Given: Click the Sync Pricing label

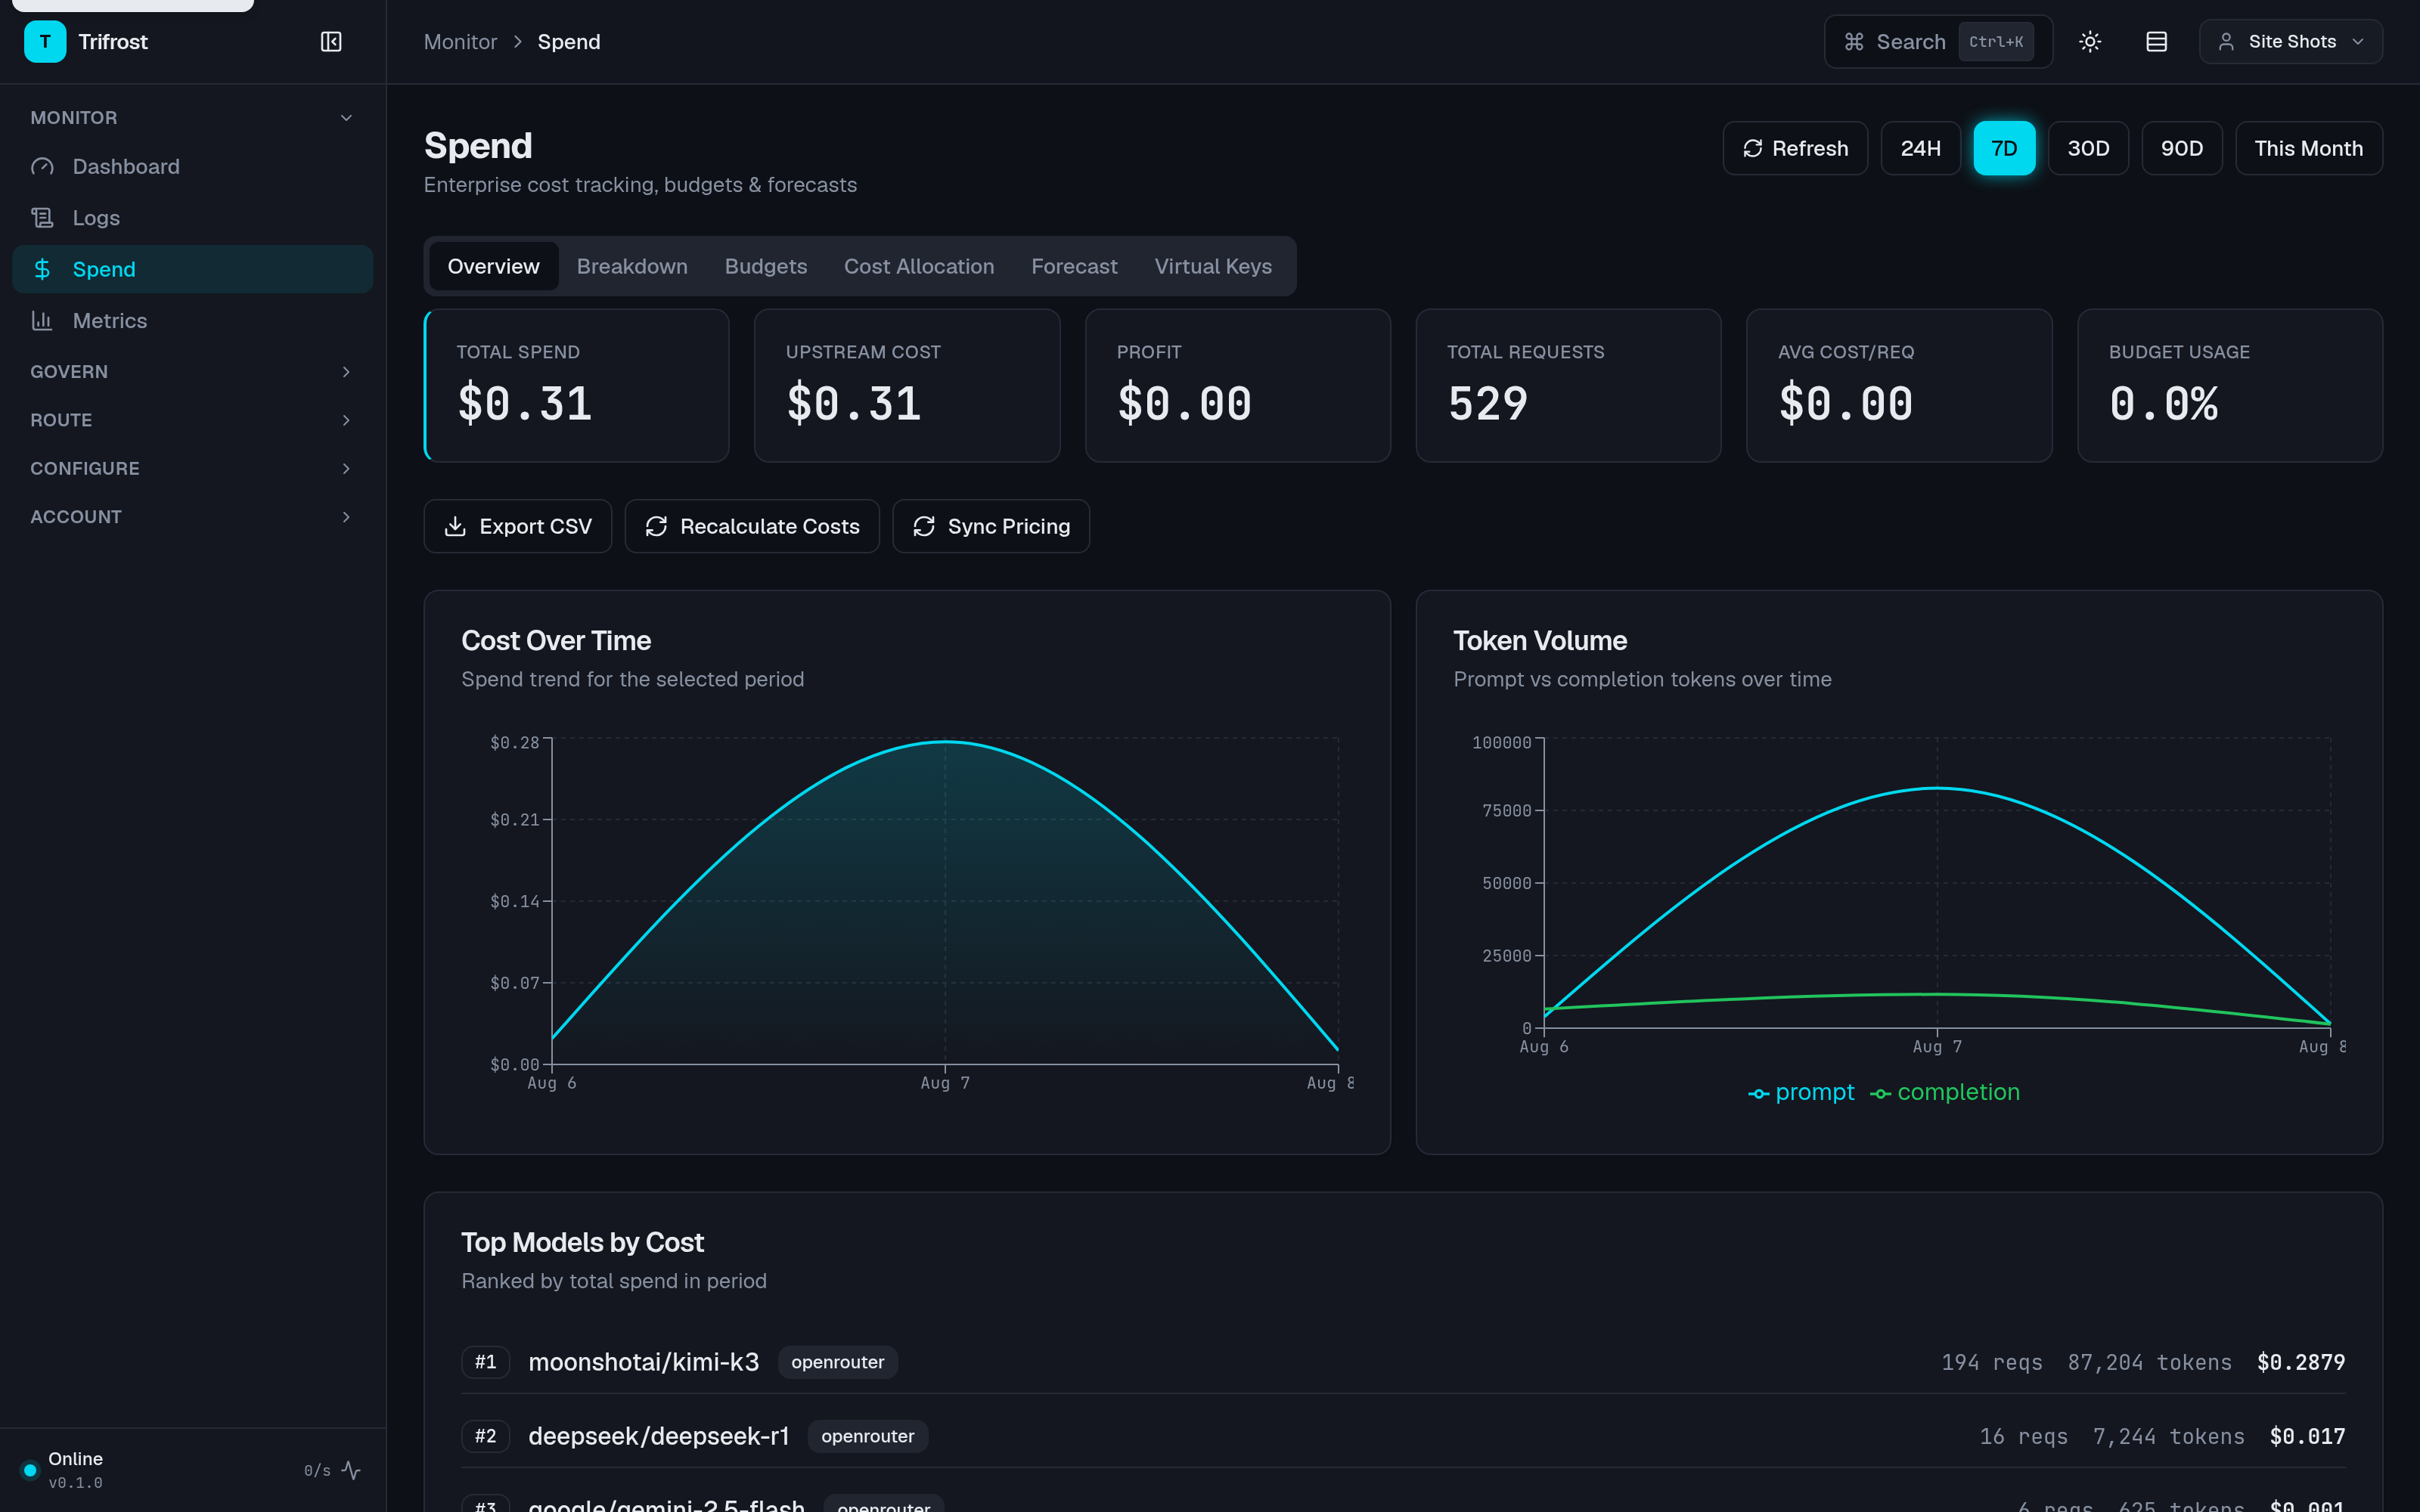Looking at the screenshot, I should [1009, 526].
